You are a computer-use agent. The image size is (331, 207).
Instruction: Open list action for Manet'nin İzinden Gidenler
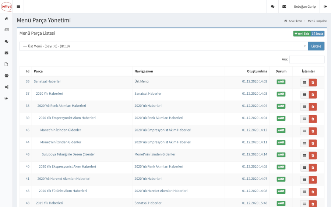click(x=304, y=131)
